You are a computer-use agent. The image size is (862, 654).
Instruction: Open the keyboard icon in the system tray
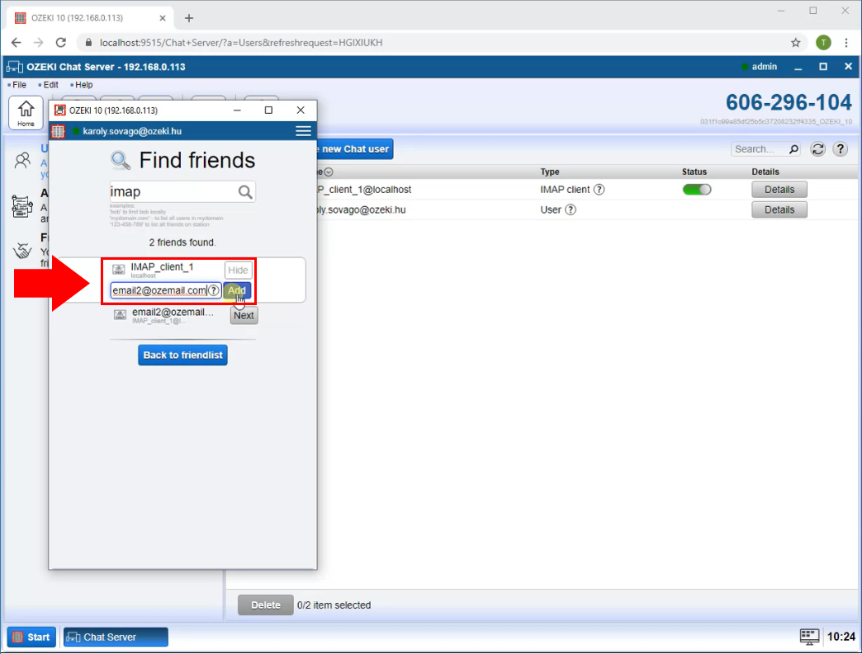pos(808,636)
